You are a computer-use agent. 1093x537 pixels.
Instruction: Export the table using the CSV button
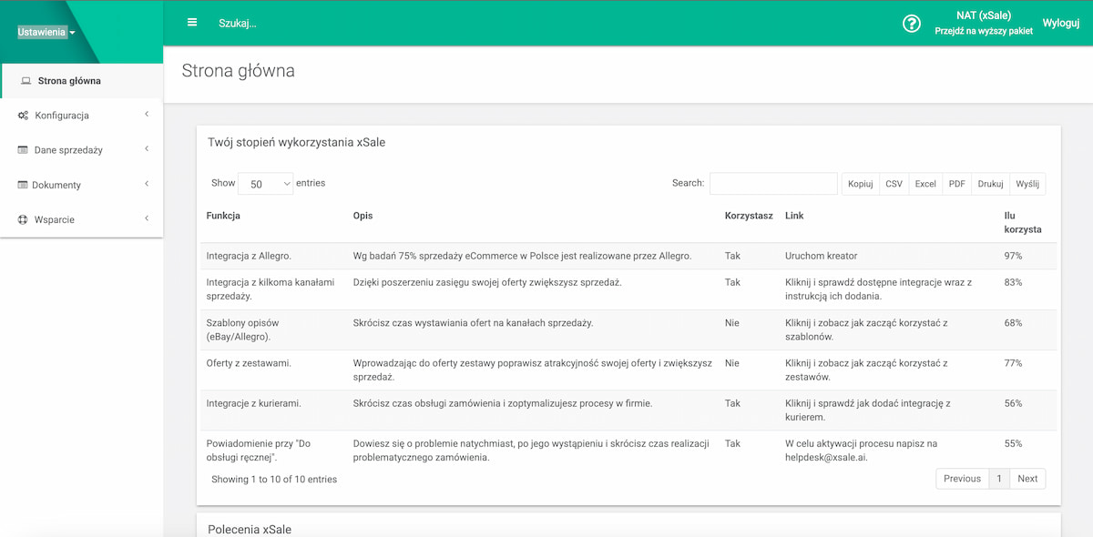pyautogui.click(x=894, y=183)
